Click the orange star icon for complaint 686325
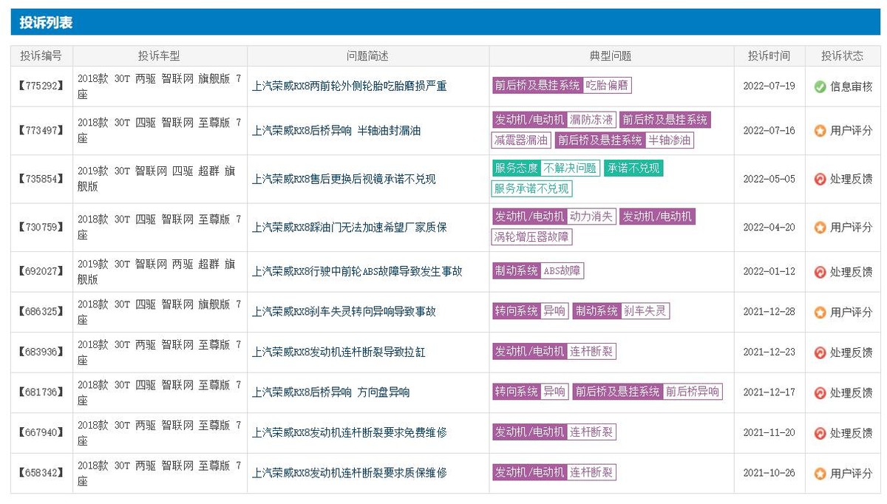This screenshot has height=504, width=887. [820, 313]
